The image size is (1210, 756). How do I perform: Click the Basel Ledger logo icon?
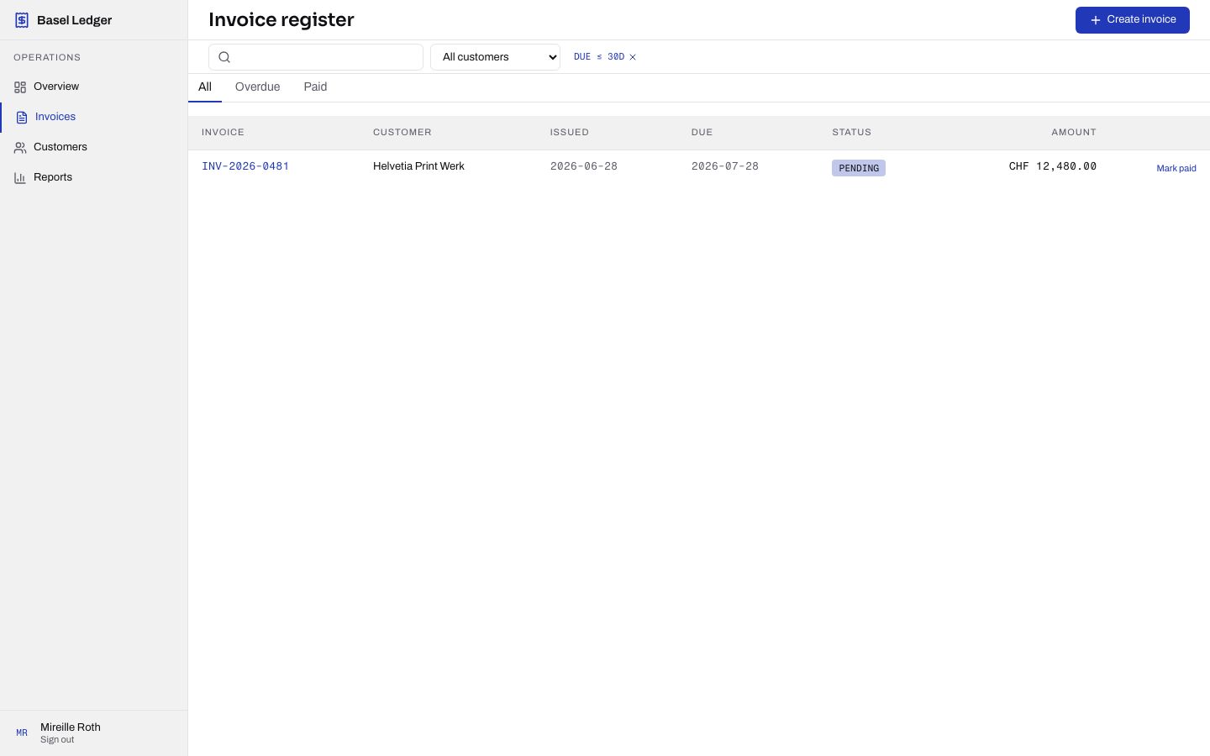[x=22, y=20]
